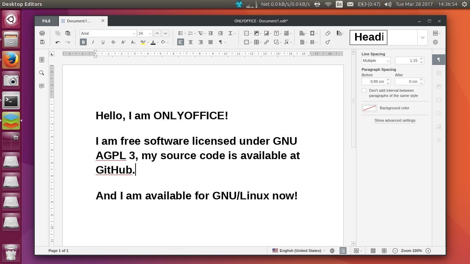This screenshot has height=264, width=470.
Task: Enable italic formatting
Action: coord(93,42)
